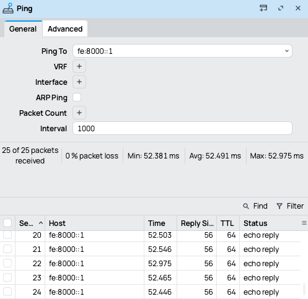Check the checkbox for sequence 20 row
The height and width of the screenshot is (299, 308).
tap(7, 235)
